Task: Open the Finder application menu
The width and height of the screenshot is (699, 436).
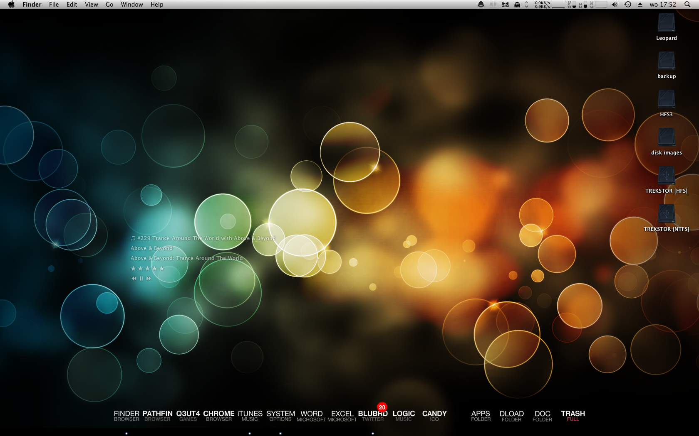Action: (x=32, y=5)
